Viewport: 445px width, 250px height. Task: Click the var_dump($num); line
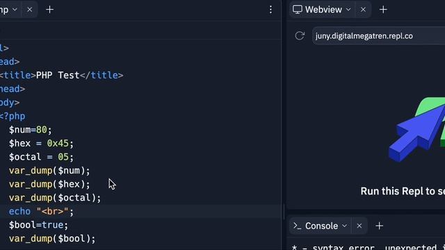(49, 171)
